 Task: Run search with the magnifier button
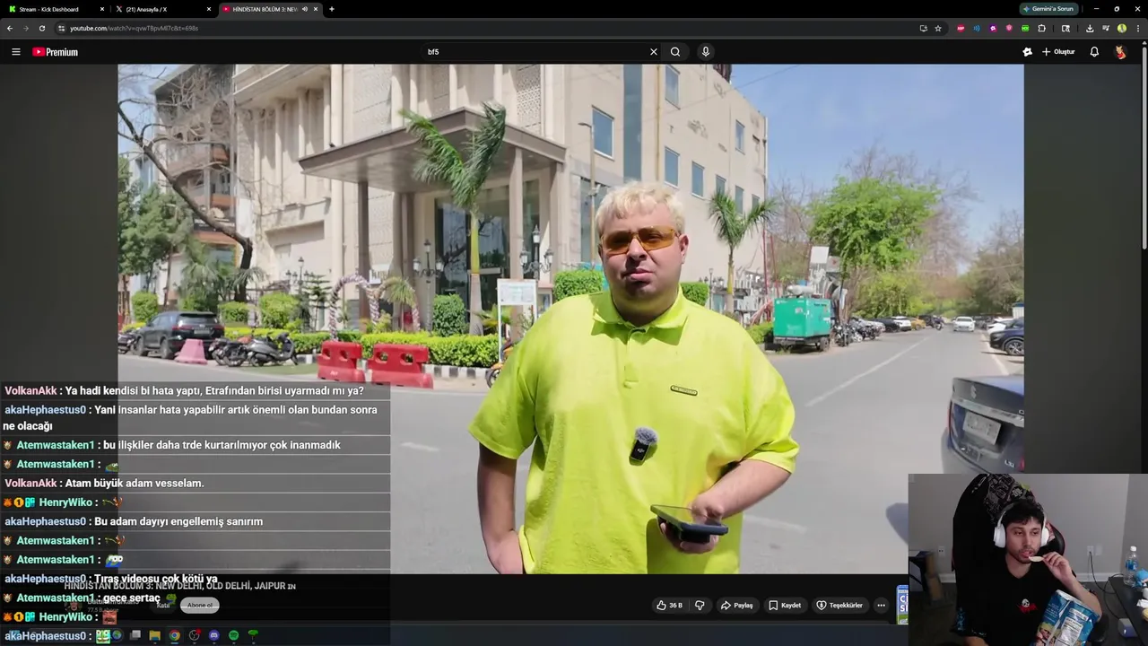675,52
